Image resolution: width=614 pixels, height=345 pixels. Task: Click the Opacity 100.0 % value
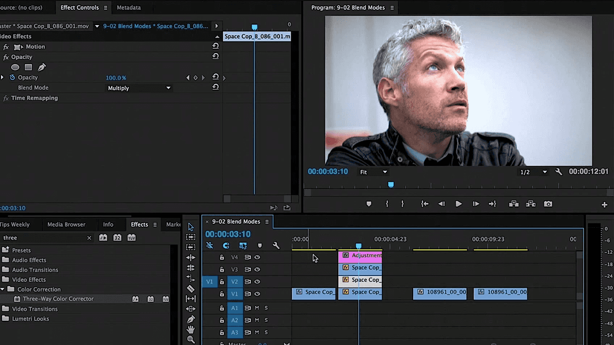click(x=116, y=78)
